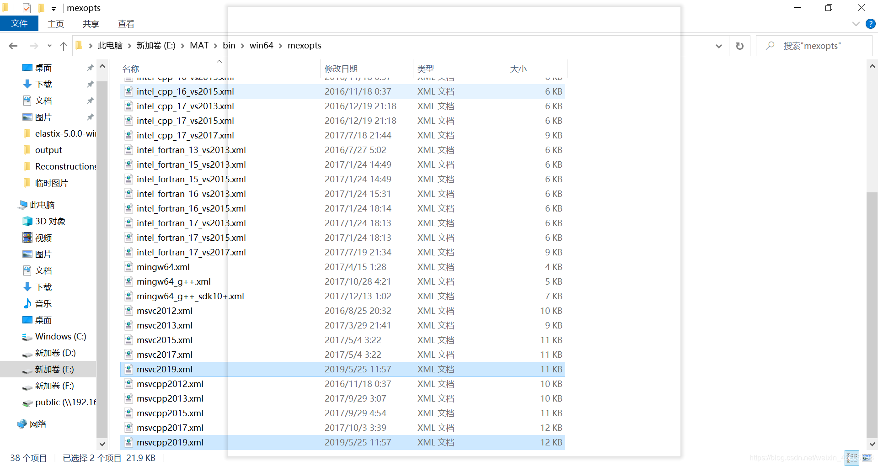The image size is (878, 466).
Task: Go up one folder level
Action: [x=64, y=46]
